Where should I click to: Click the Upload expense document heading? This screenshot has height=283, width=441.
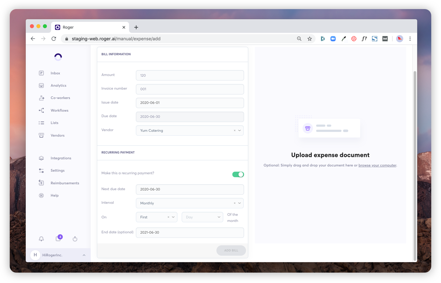tap(330, 155)
